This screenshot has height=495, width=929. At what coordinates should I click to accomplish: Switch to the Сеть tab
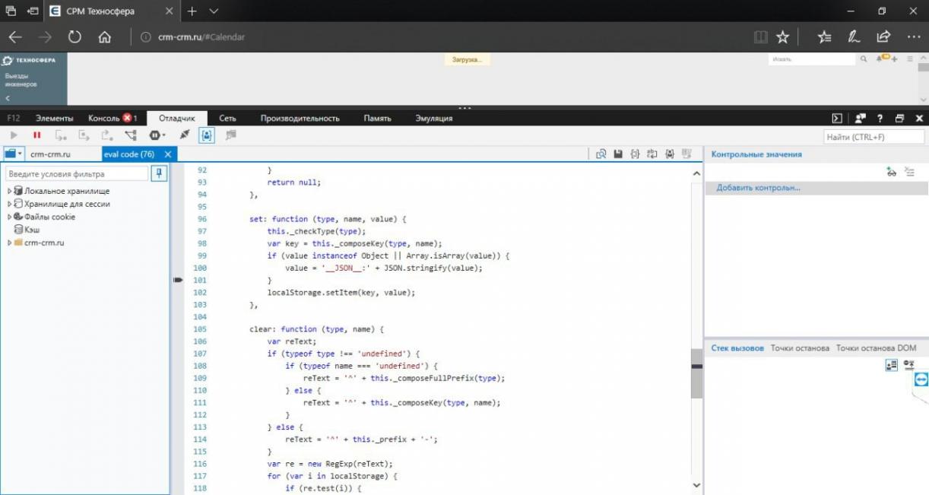[x=227, y=119]
